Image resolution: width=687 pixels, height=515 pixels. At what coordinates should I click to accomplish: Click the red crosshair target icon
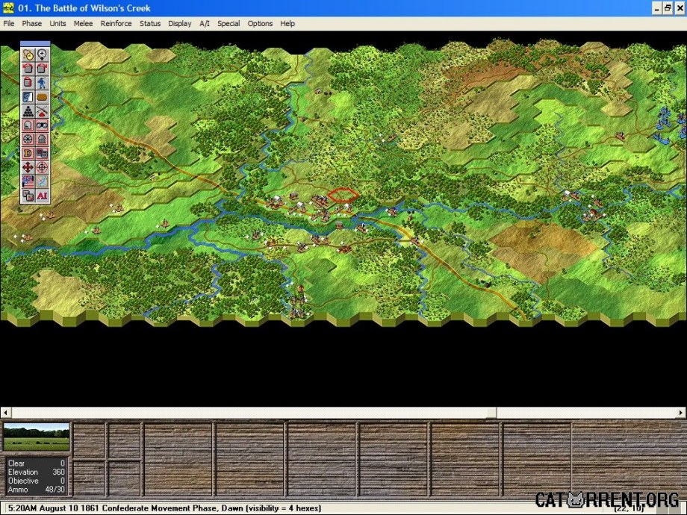tap(42, 167)
